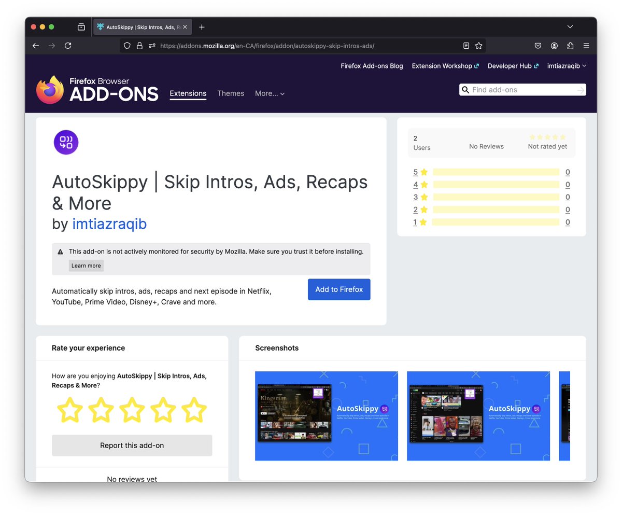Viewport: 622px width, 515px height.
Task: Click the Find add-ons search field
Action: (x=522, y=90)
